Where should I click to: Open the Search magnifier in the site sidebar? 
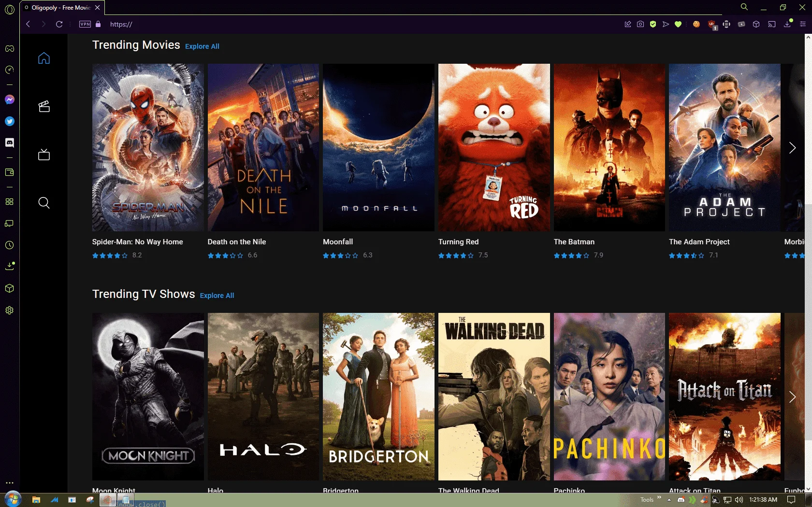click(44, 203)
